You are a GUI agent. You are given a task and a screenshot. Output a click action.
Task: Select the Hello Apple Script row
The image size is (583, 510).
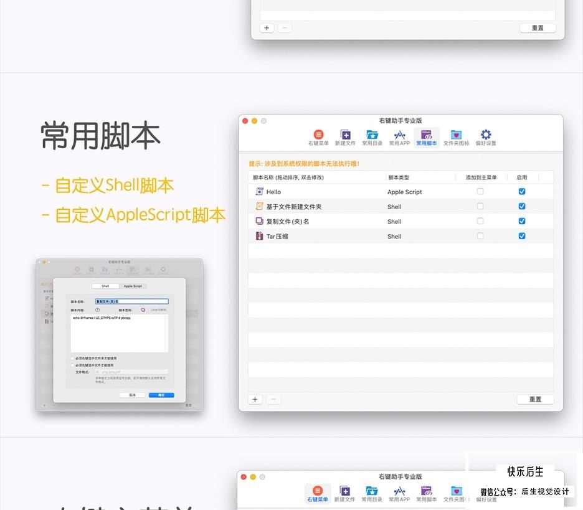(401, 191)
